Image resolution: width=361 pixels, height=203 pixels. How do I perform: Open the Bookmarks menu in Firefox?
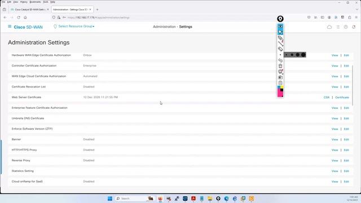click(x=35, y=2)
